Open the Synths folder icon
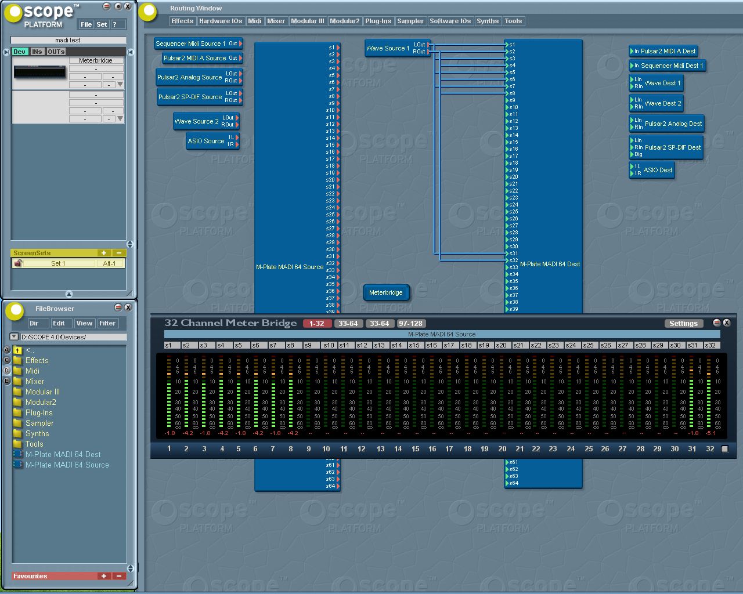Viewport: 743px width, 594px height. (x=17, y=433)
